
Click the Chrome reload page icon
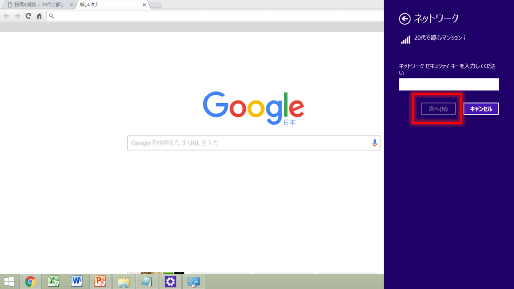tap(28, 16)
